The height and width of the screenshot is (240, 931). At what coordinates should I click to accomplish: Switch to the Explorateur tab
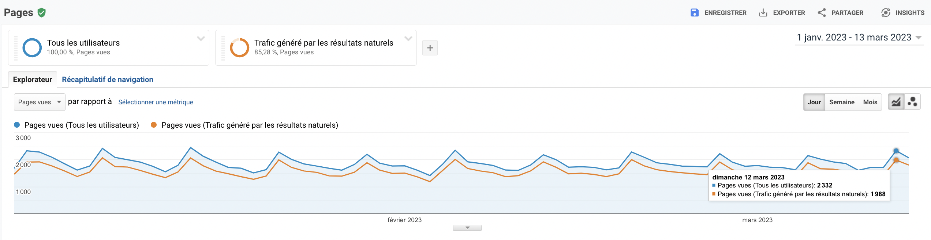pyautogui.click(x=33, y=80)
